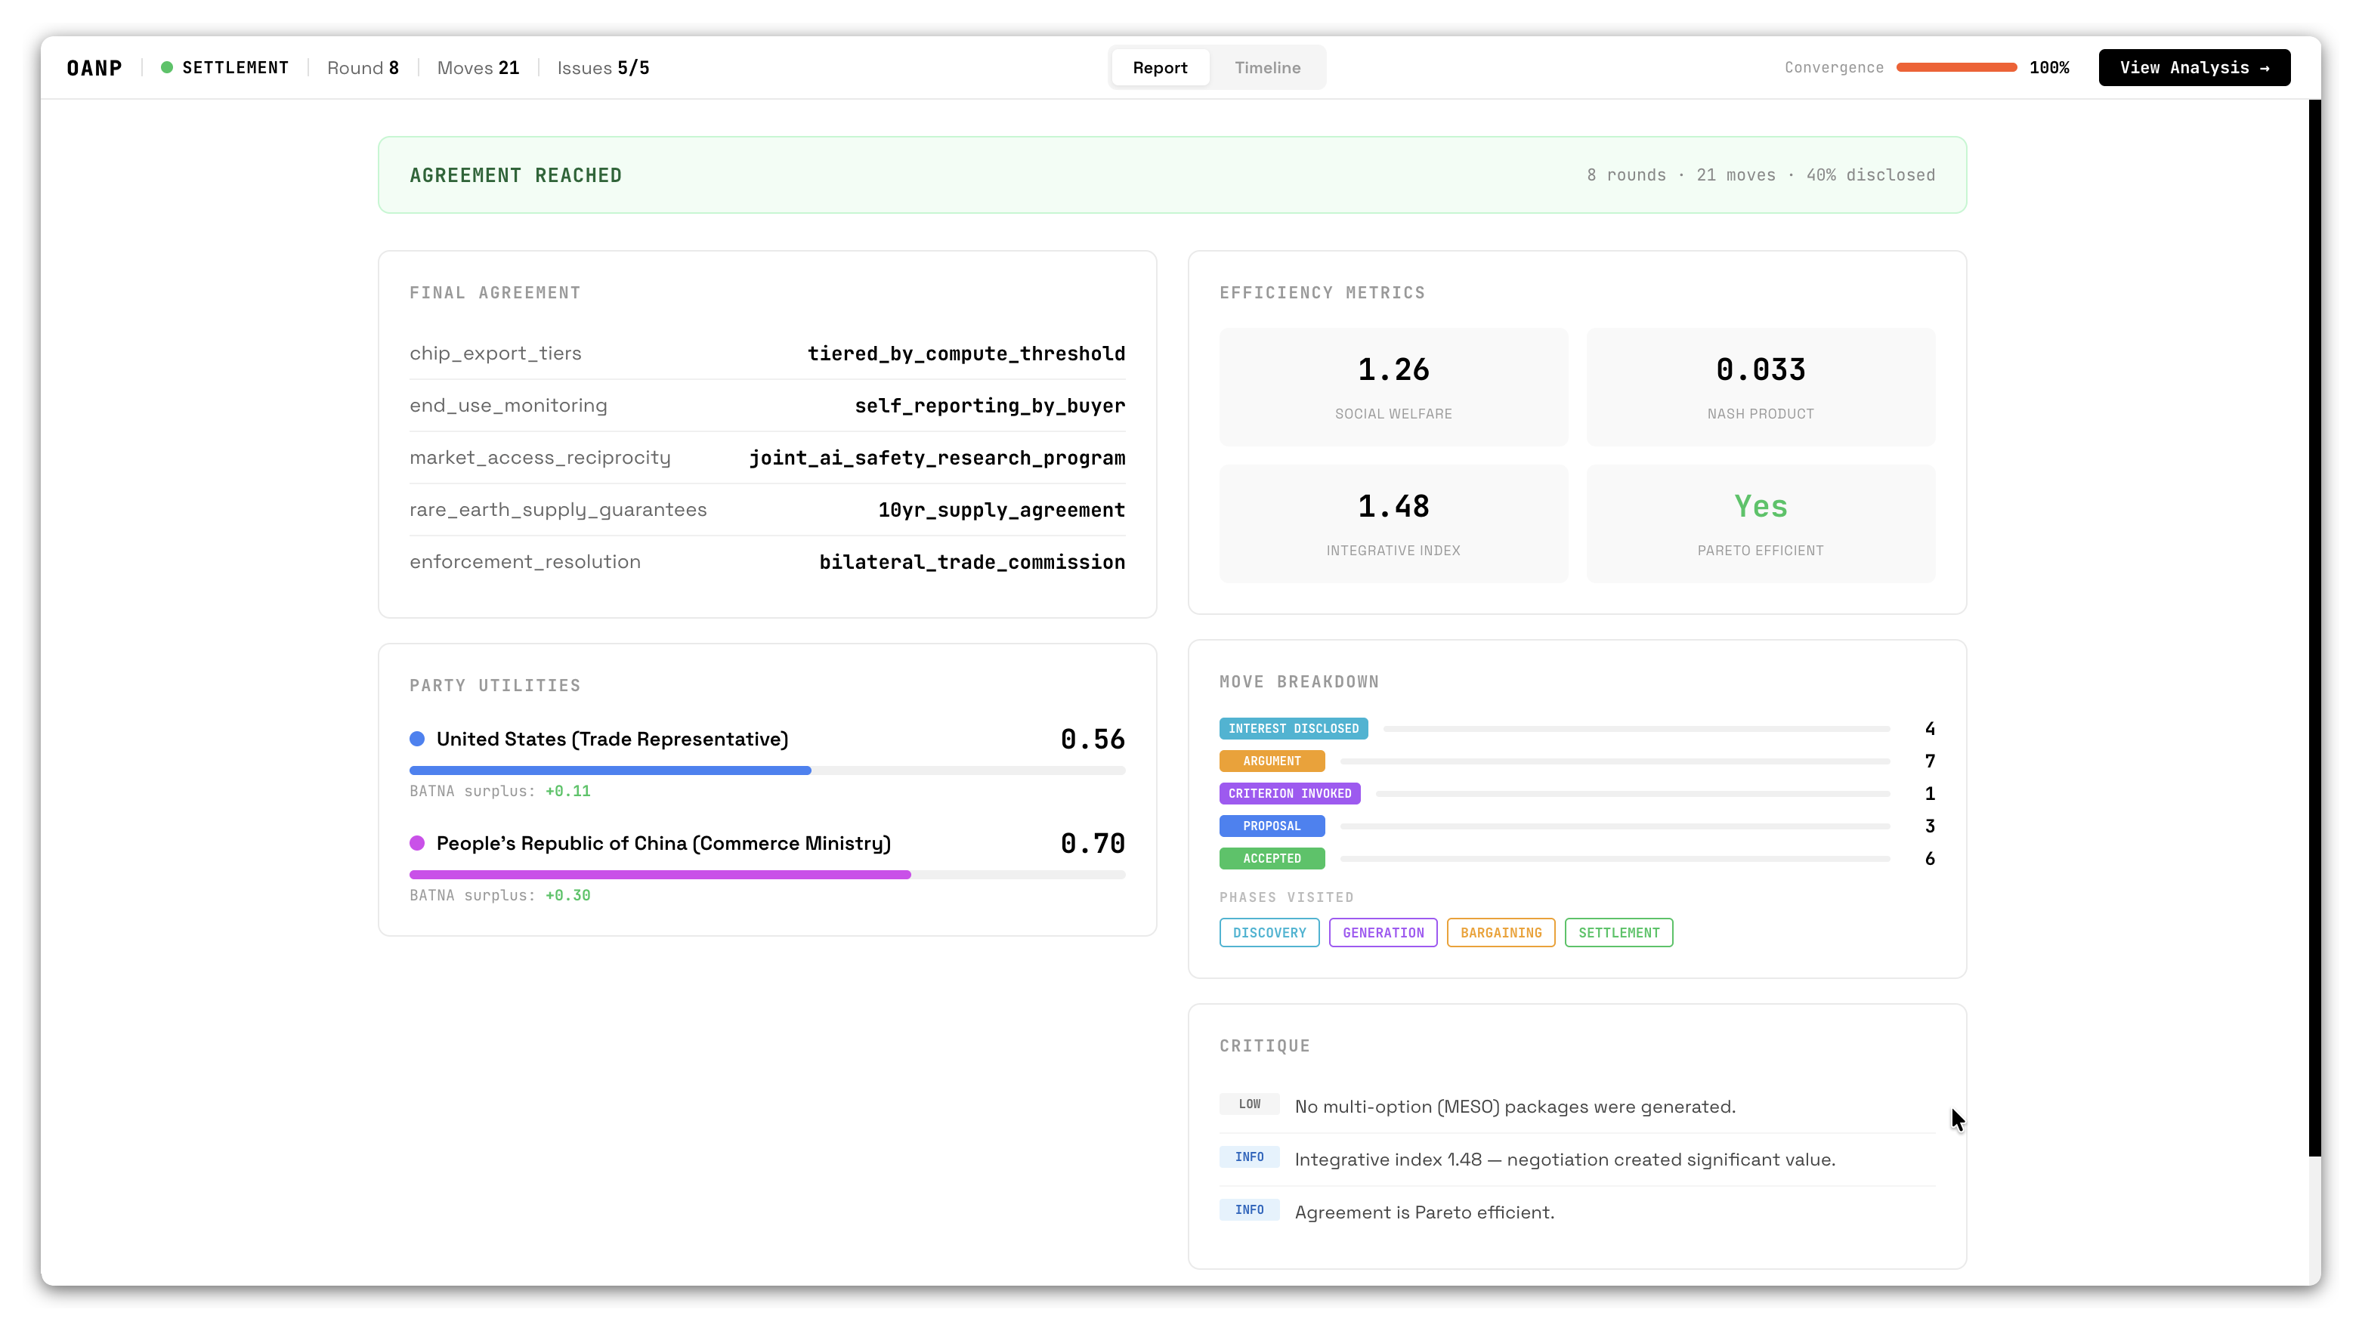
Task: Select the DISCOVERY phase tag
Action: point(1269,933)
